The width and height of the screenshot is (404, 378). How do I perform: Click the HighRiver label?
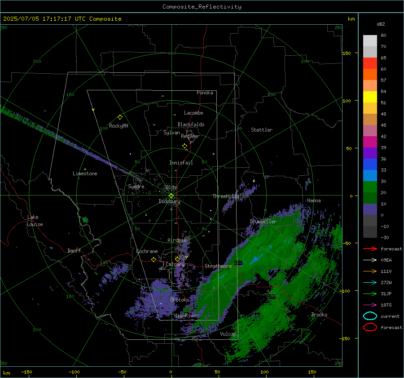tap(186, 316)
